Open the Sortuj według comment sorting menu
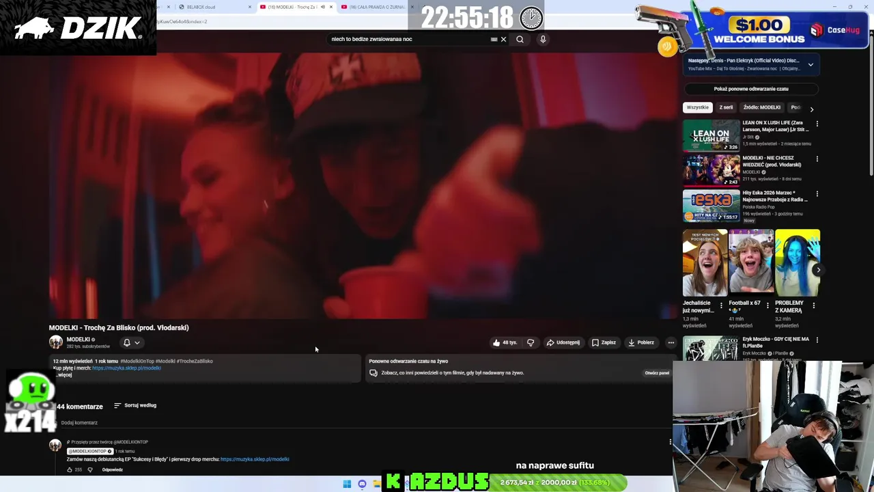 pos(135,405)
